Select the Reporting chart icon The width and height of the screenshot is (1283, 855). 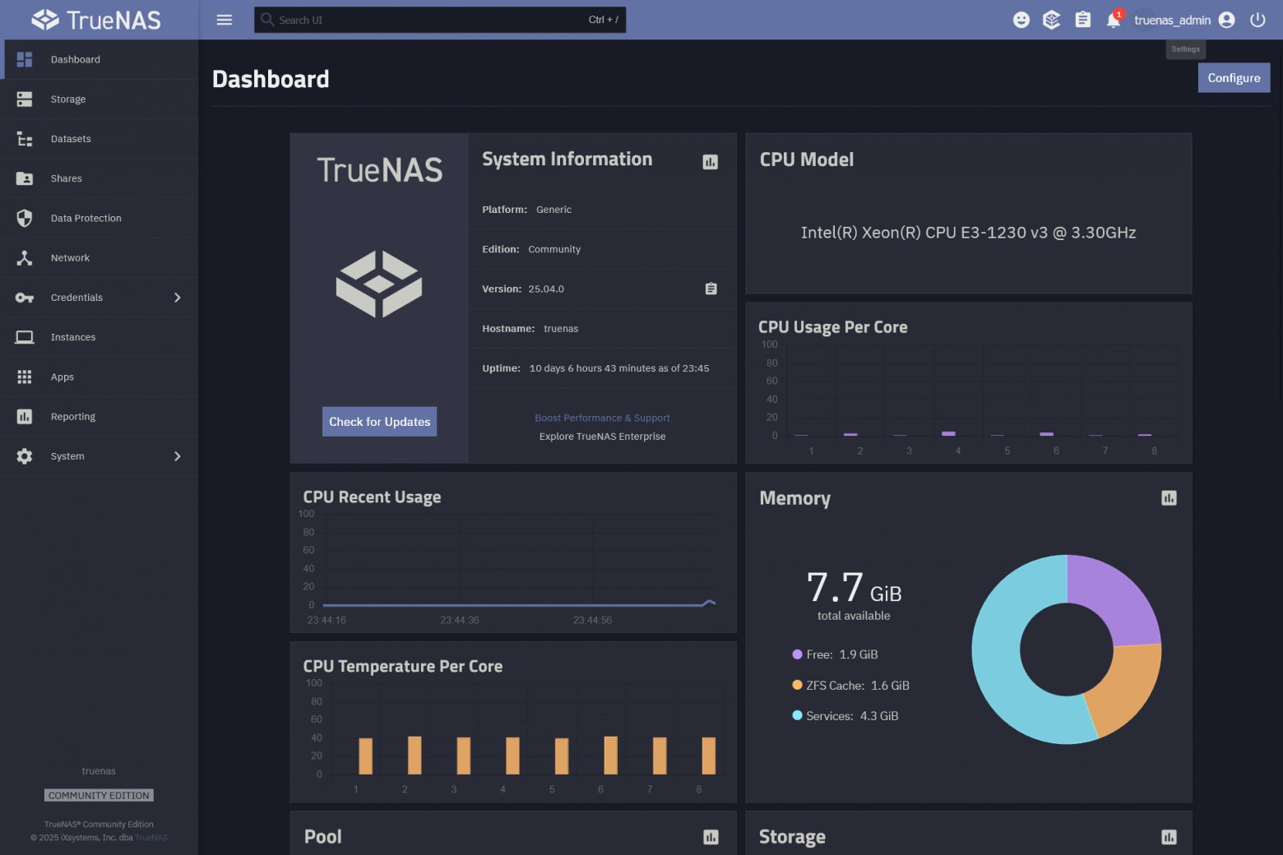pyautogui.click(x=24, y=416)
